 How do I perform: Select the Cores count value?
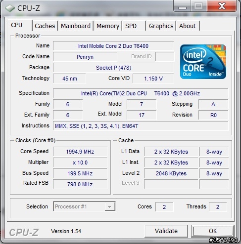(164, 207)
